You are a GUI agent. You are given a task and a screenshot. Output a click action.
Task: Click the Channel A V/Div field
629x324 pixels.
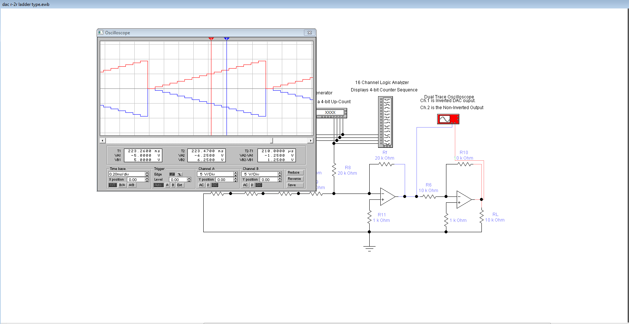pyautogui.click(x=215, y=174)
